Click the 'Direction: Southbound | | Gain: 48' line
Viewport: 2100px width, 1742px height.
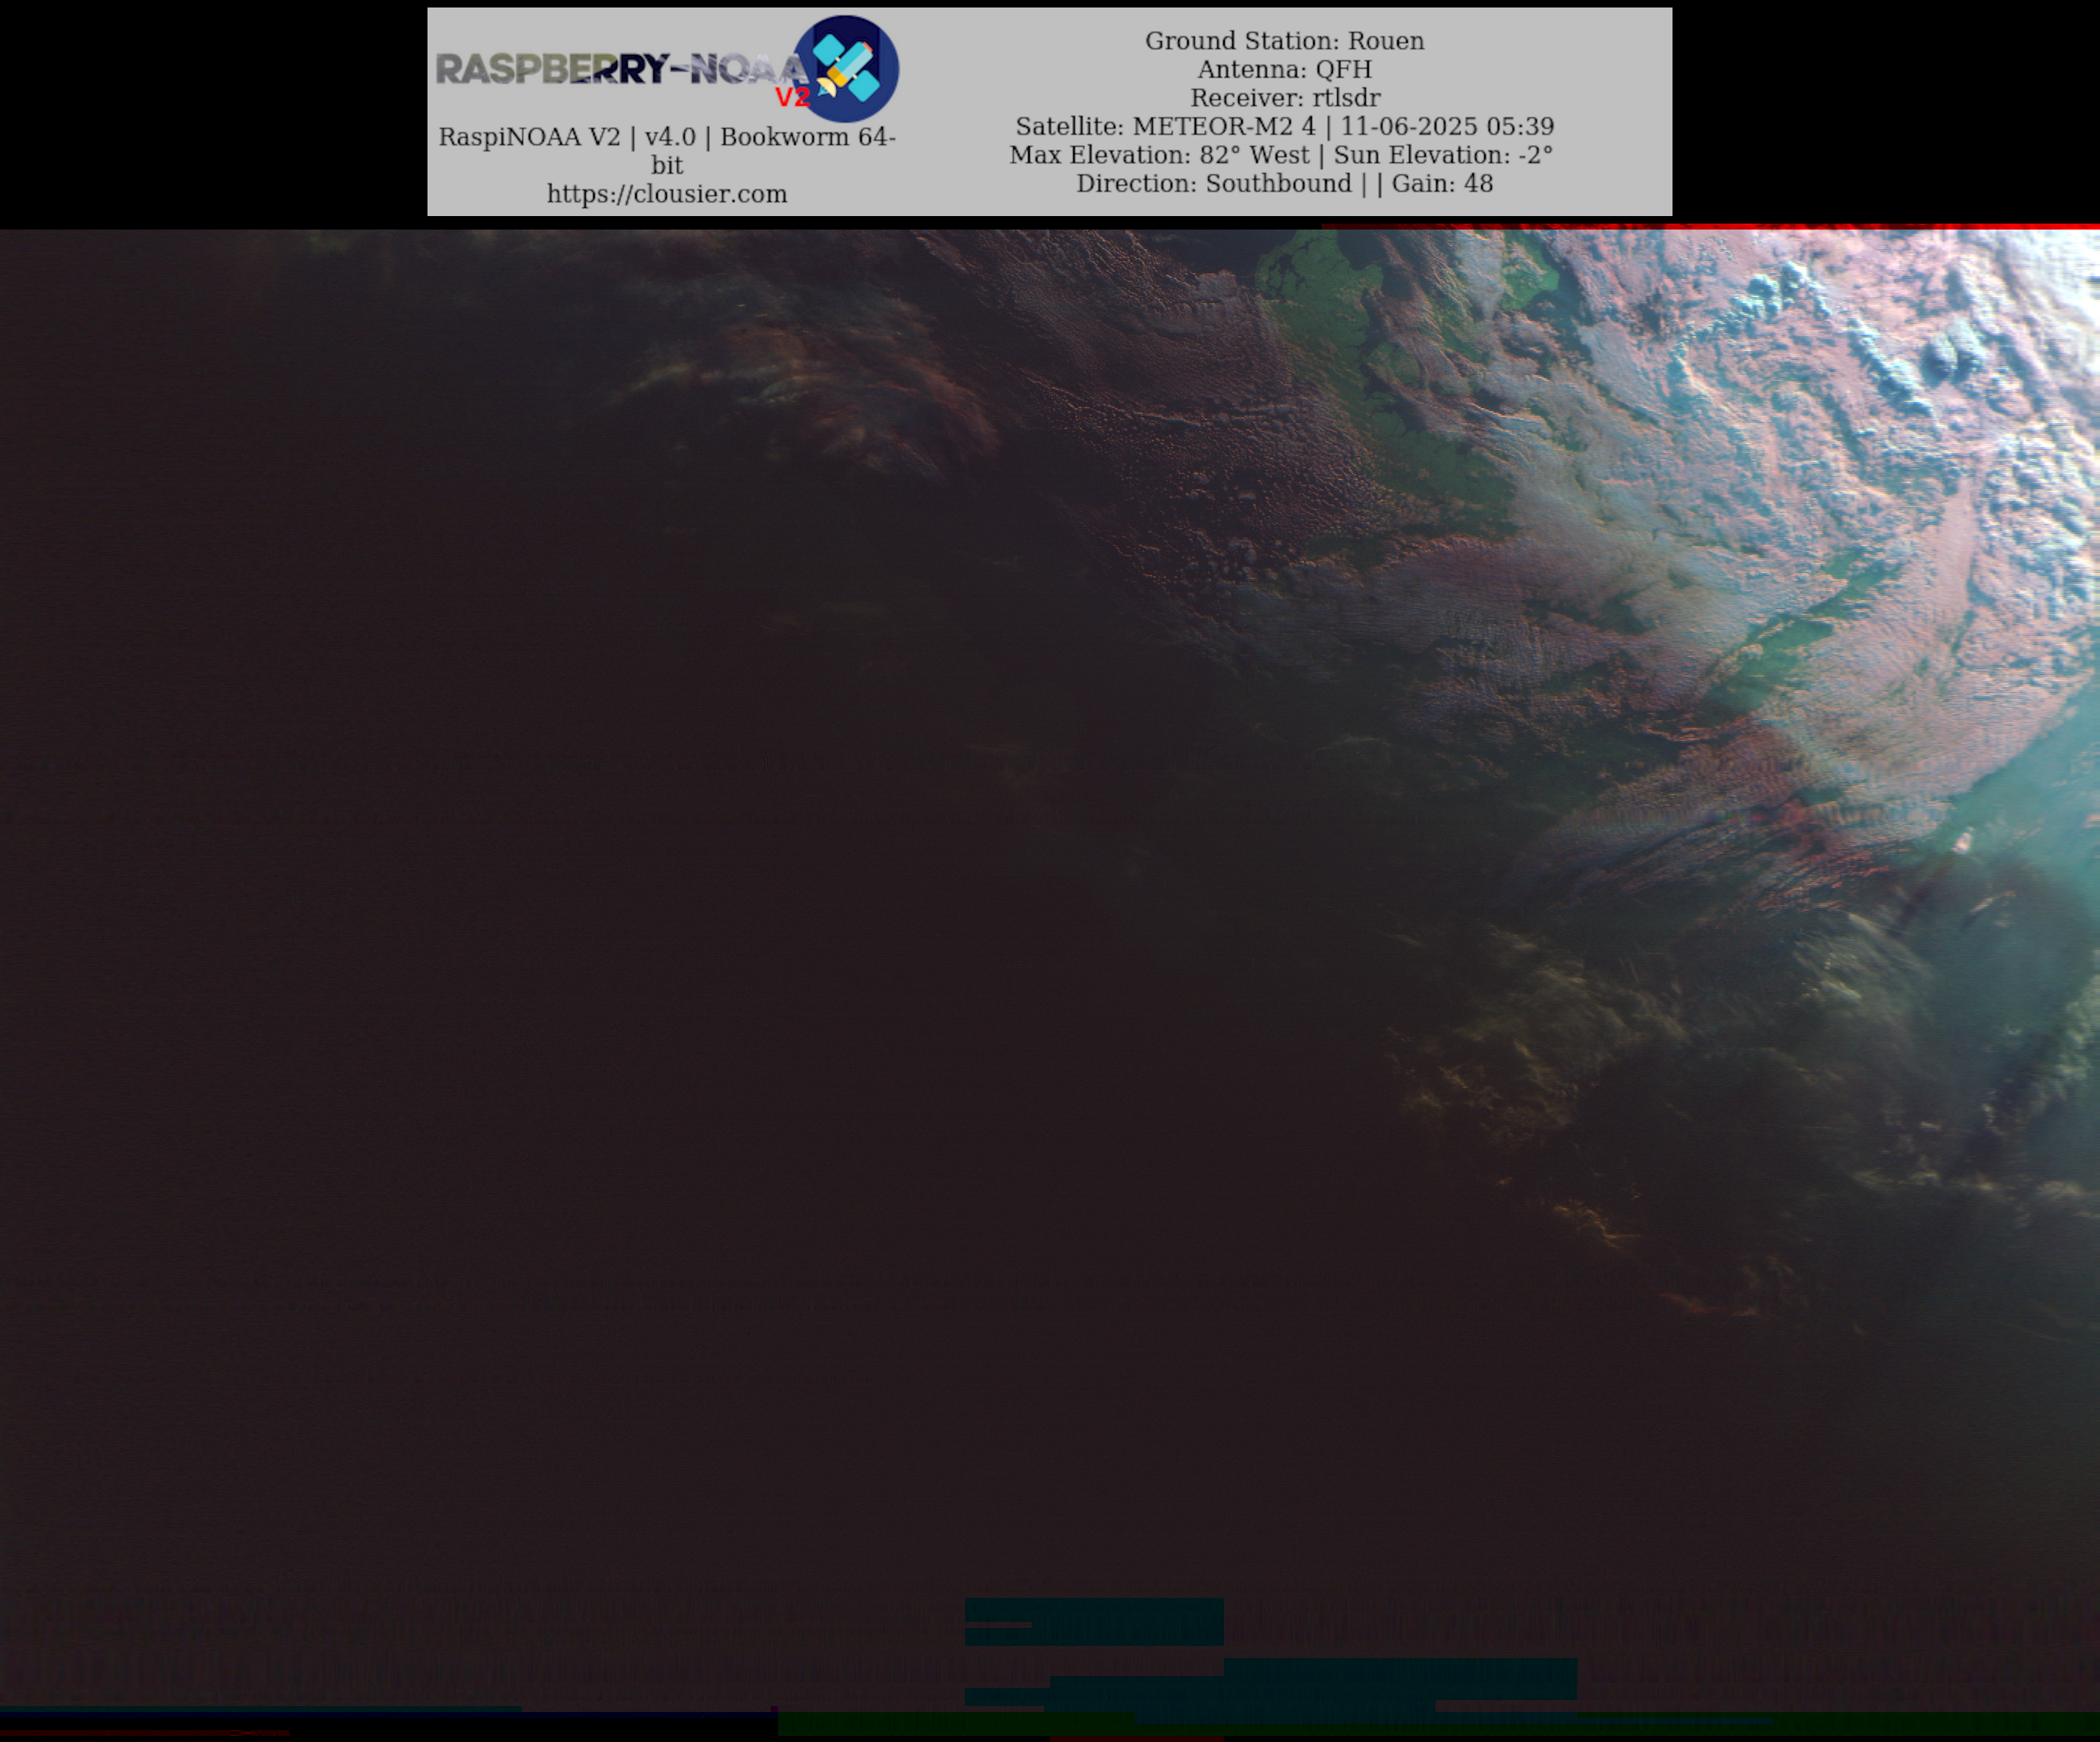pyautogui.click(x=1284, y=184)
